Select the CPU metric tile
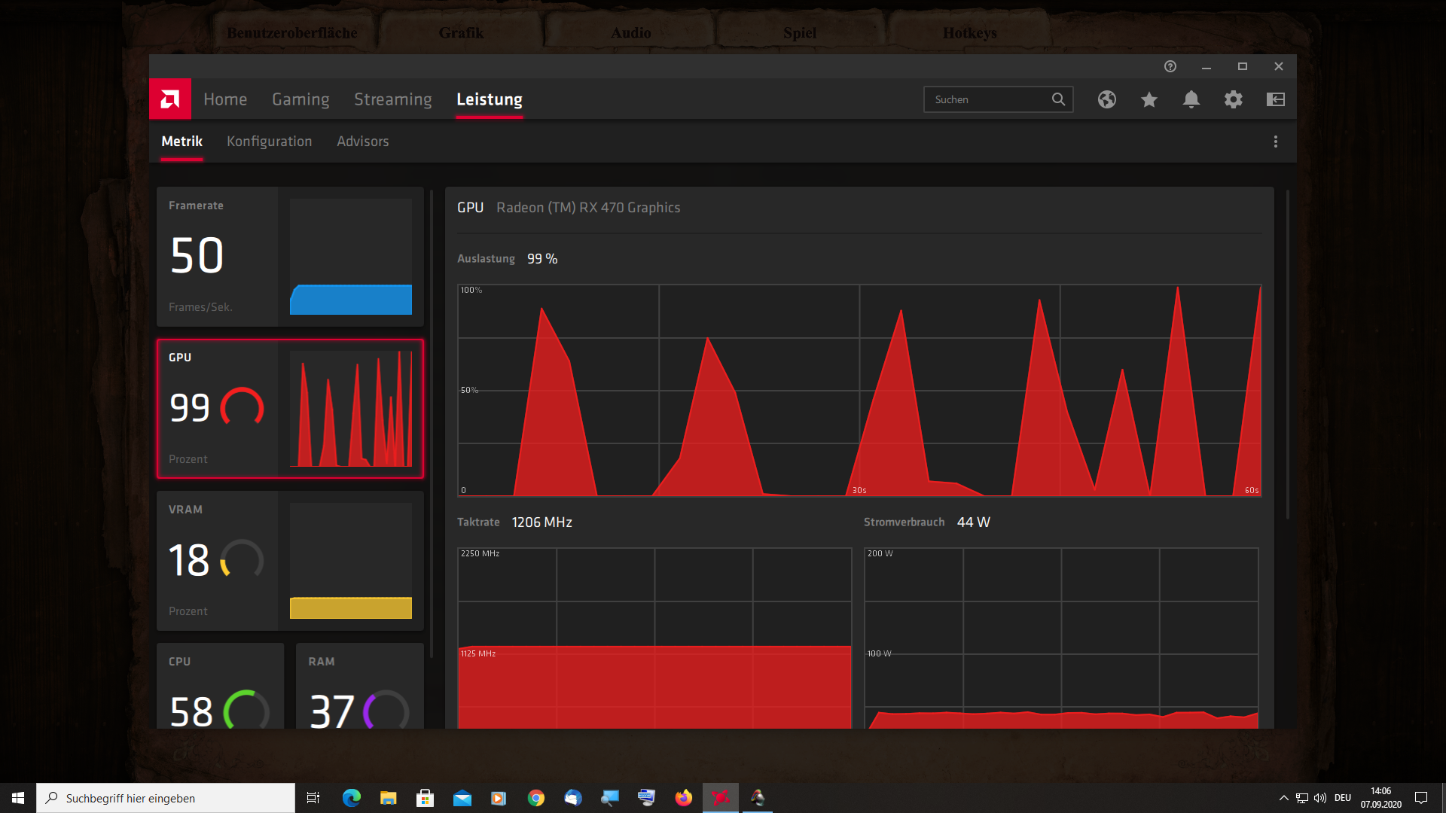This screenshot has height=813, width=1446. (x=220, y=686)
